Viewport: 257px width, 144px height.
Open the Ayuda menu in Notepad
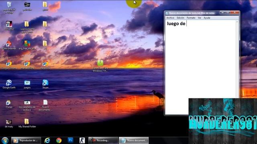[207, 18]
